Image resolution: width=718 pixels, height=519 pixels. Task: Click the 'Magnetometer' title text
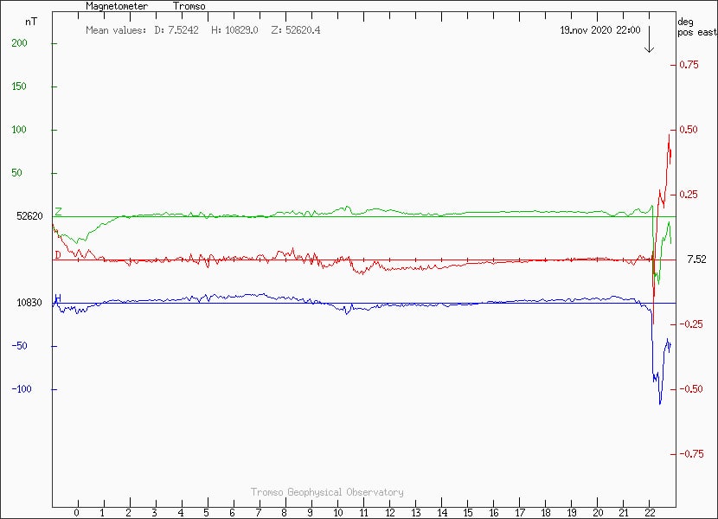pyautogui.click(x=117, y=6)
